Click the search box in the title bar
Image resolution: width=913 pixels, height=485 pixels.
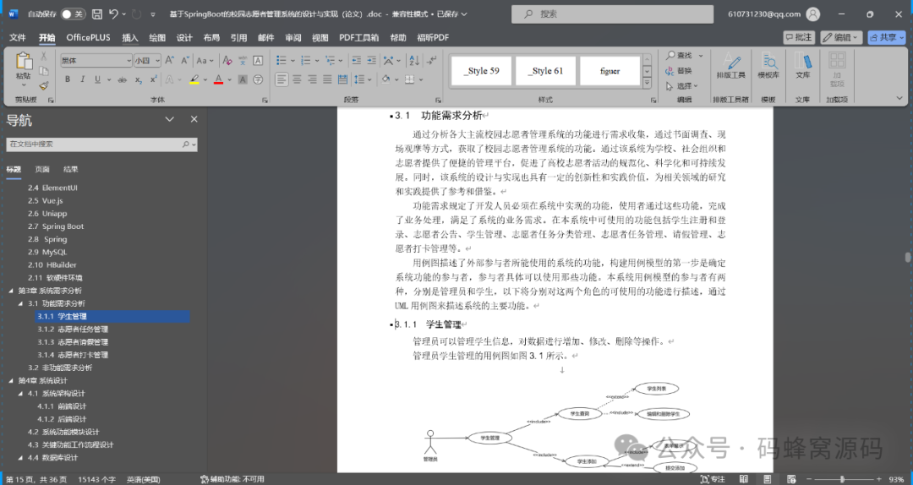point(613,14)
